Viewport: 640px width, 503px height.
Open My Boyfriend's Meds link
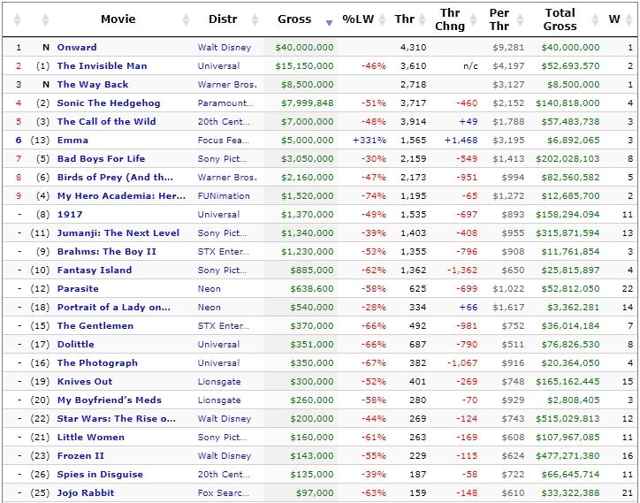point(110,400)
